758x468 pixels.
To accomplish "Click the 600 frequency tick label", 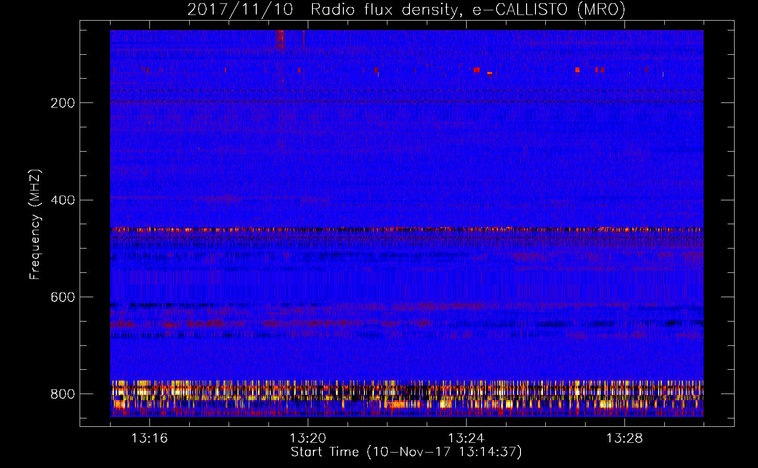I will [63, 297].
